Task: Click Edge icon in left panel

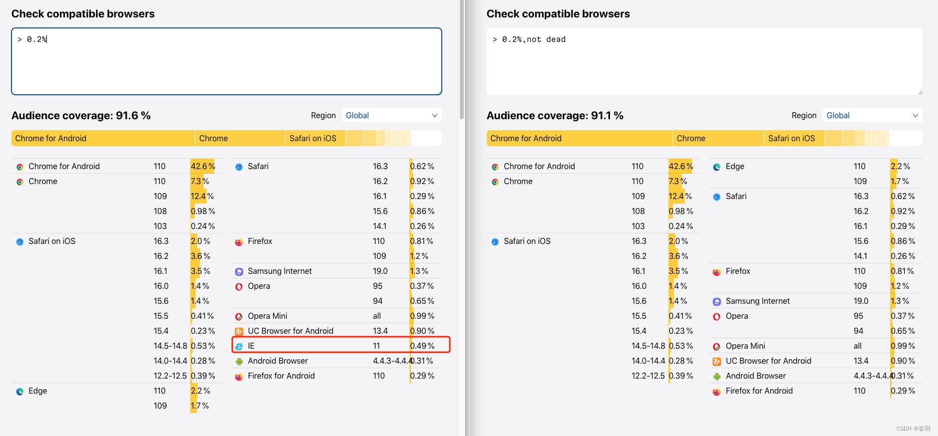Action: point(20,392)
